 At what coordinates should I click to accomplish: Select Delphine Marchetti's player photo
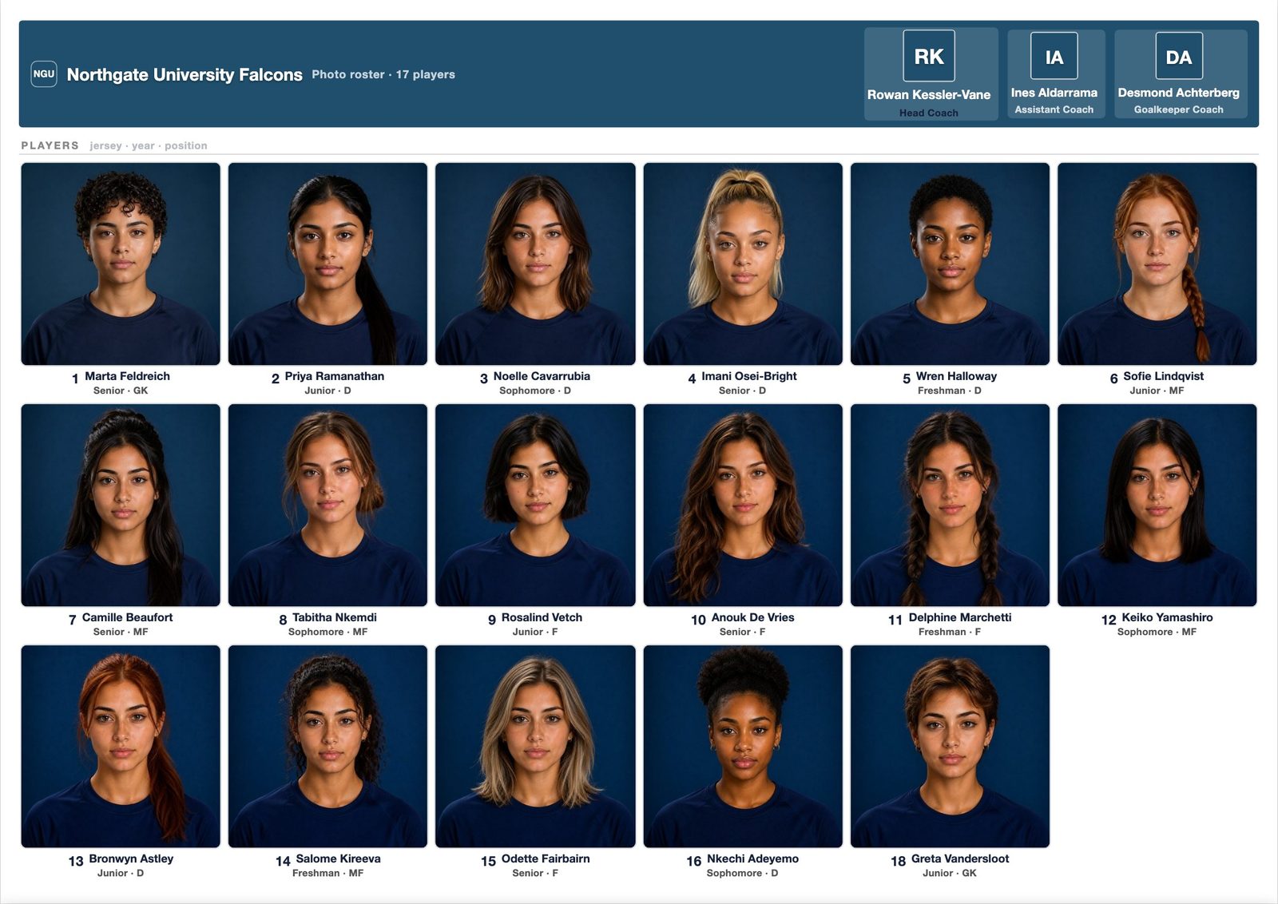(950, 505)
